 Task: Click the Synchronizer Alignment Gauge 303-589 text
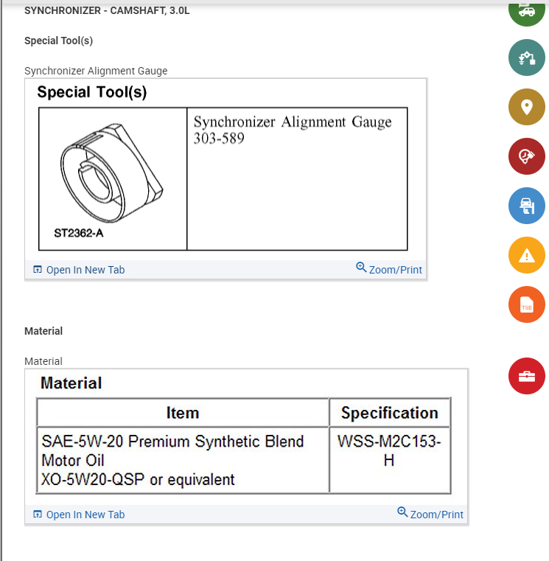(x=292, y=130)
